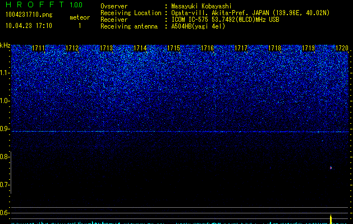The width and height of the screenshot is (353, 224).
Task: Click the kHz axis unit label
Action: pos(5,45)
